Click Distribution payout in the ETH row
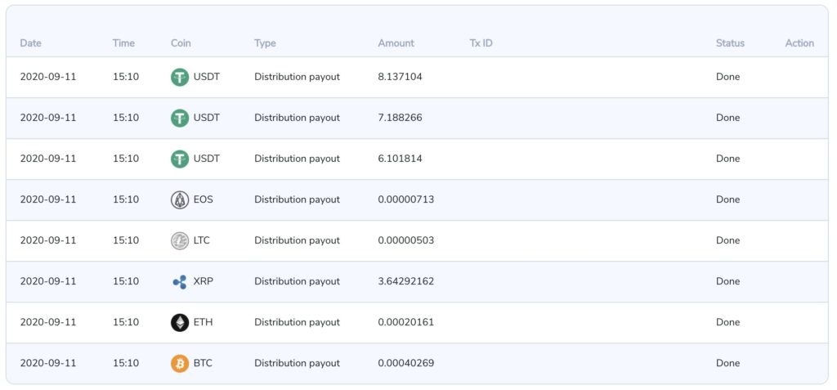Image resolution: width=837 pixels, height=390 pixels. 297,322
